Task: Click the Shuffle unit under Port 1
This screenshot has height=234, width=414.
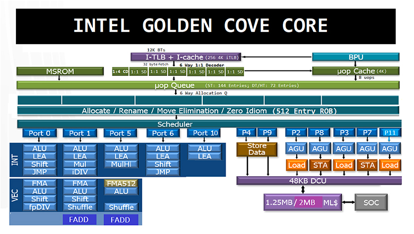Action: (80, 207)
